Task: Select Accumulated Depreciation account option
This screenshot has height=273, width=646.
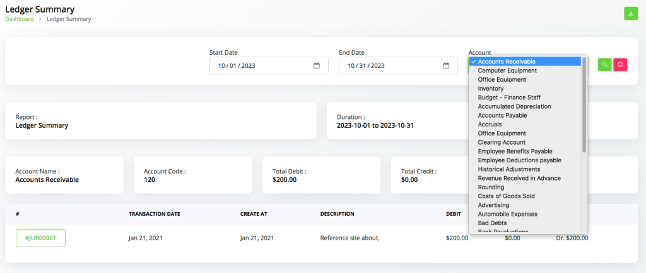Action: pos(514,106)
